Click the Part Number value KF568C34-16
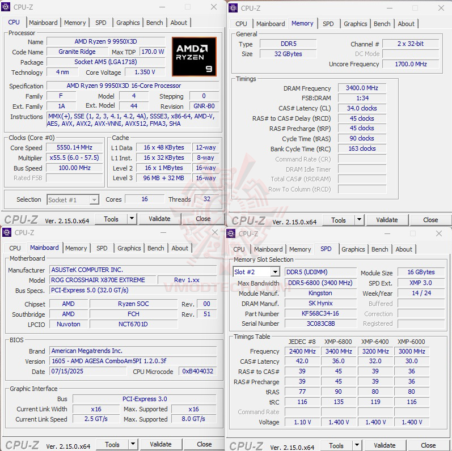 click(x=320, y=313)
